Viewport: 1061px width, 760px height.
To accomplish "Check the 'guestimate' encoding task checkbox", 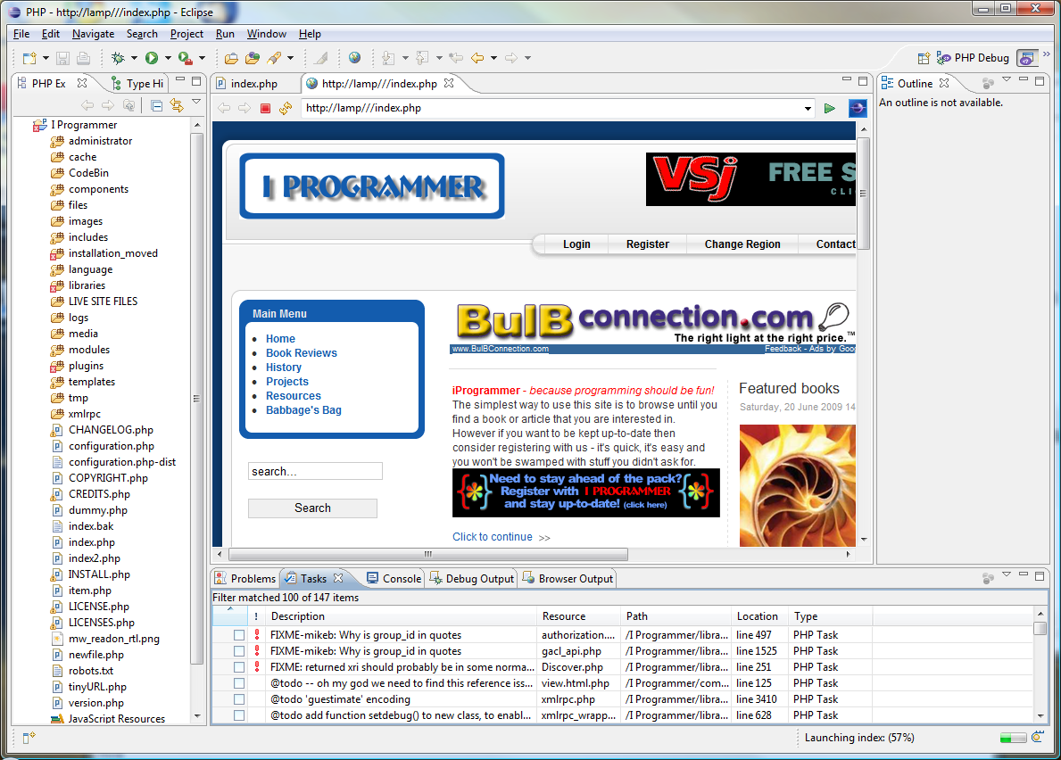I will click(239, 700).
